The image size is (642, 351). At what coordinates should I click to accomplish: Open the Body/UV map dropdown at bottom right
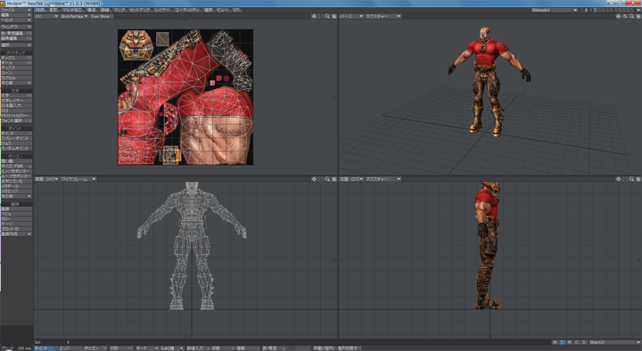coord(614,342)
